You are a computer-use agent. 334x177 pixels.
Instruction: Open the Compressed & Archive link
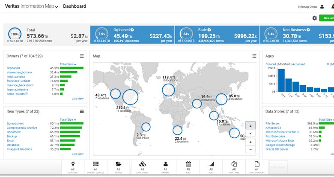click(x=22, y=128)
